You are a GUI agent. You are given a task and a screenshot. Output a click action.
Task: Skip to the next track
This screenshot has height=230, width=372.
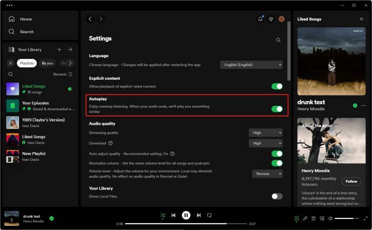tap(199, 215)
